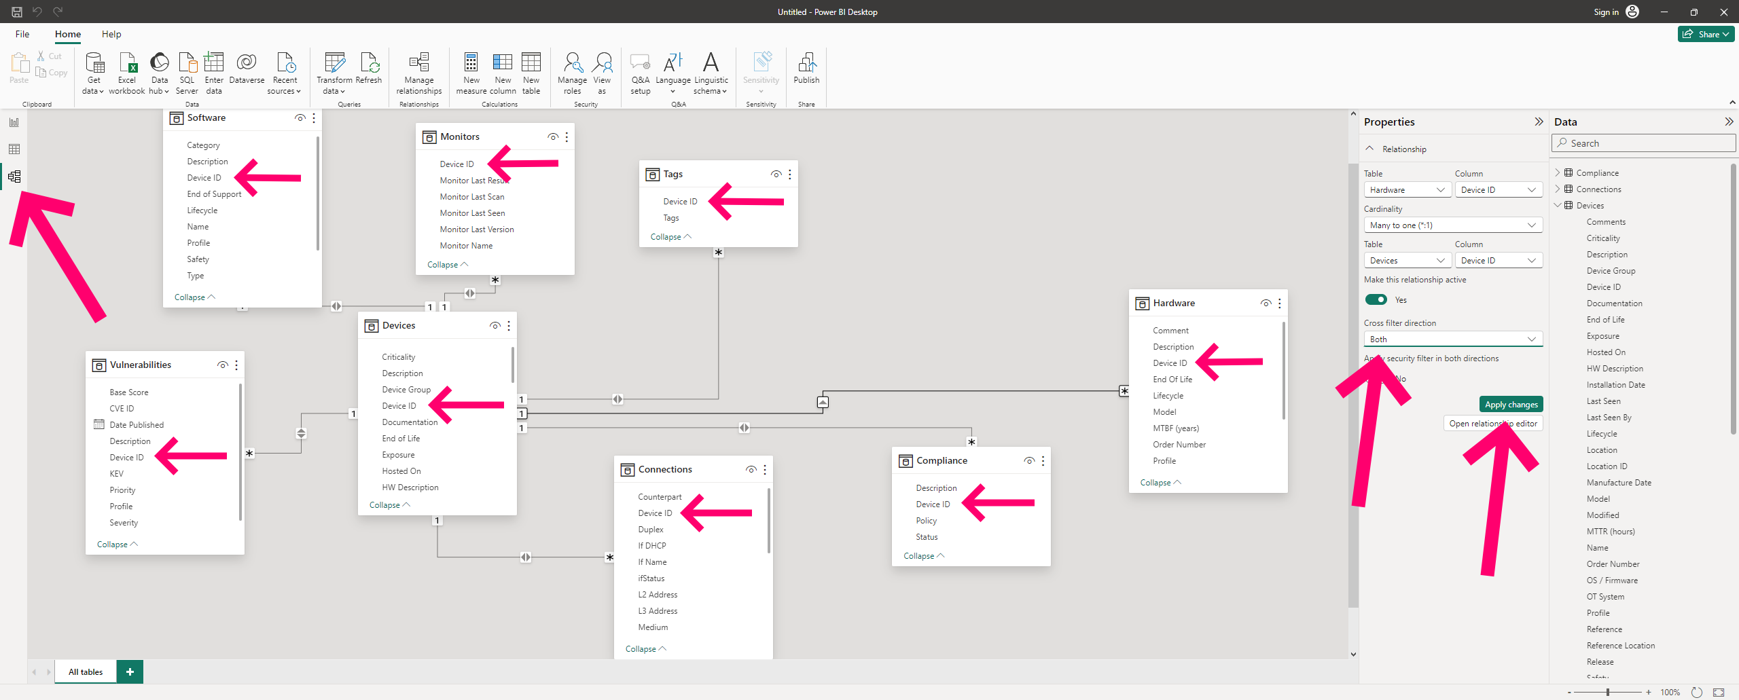The image size is (1739, 700).
Task: Switch to Report view
Action: (14, 122)
